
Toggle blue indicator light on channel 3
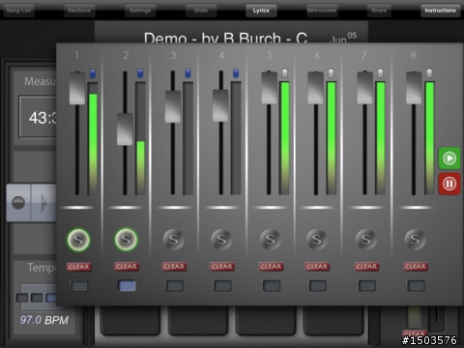188,73
